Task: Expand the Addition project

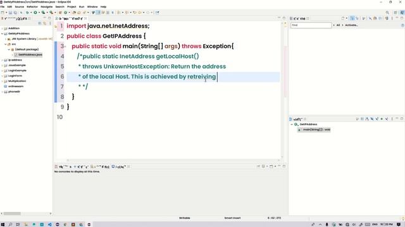Action: [3, 28]
